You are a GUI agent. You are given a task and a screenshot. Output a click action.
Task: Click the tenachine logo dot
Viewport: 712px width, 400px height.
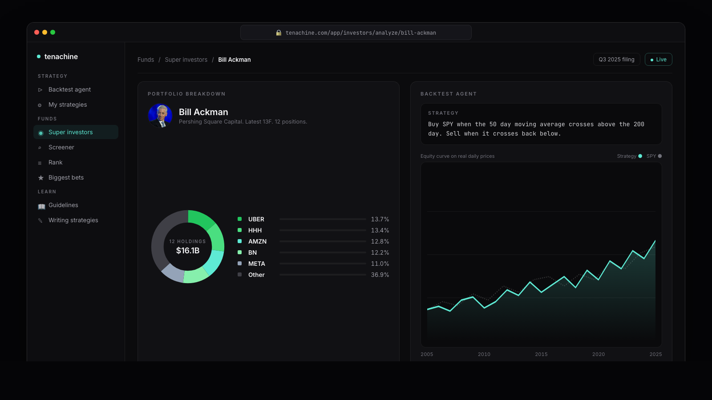coord(39,56)
